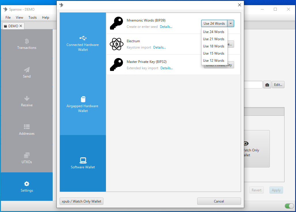Maximize the Sparrow main window
The height and width of the screenshot is (212, 296).
coord(275,9)
